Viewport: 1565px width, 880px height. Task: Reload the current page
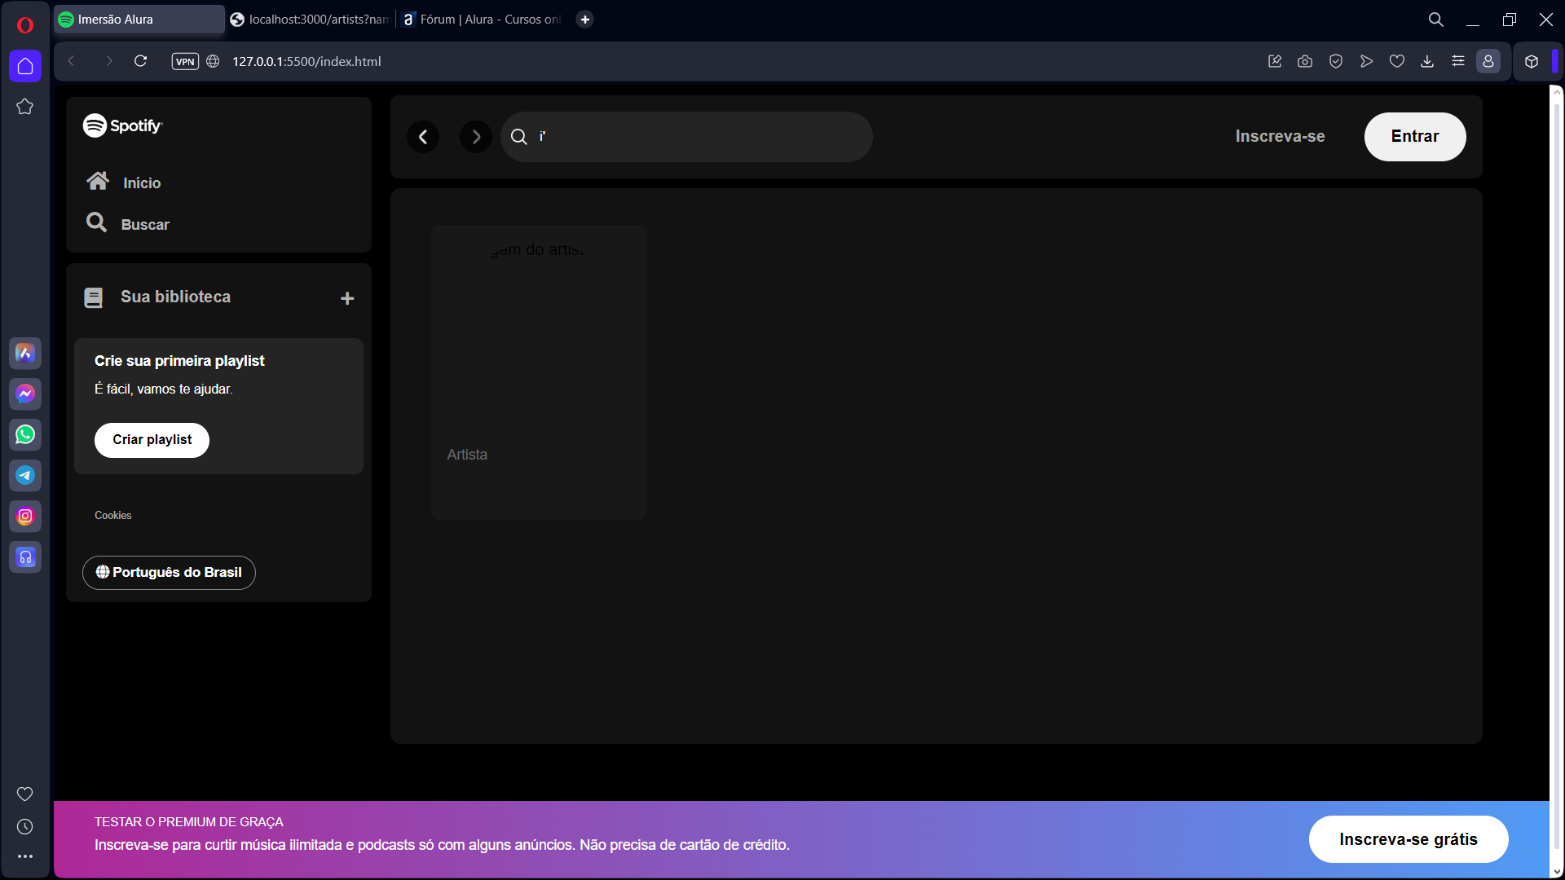(x=140, y=61)
